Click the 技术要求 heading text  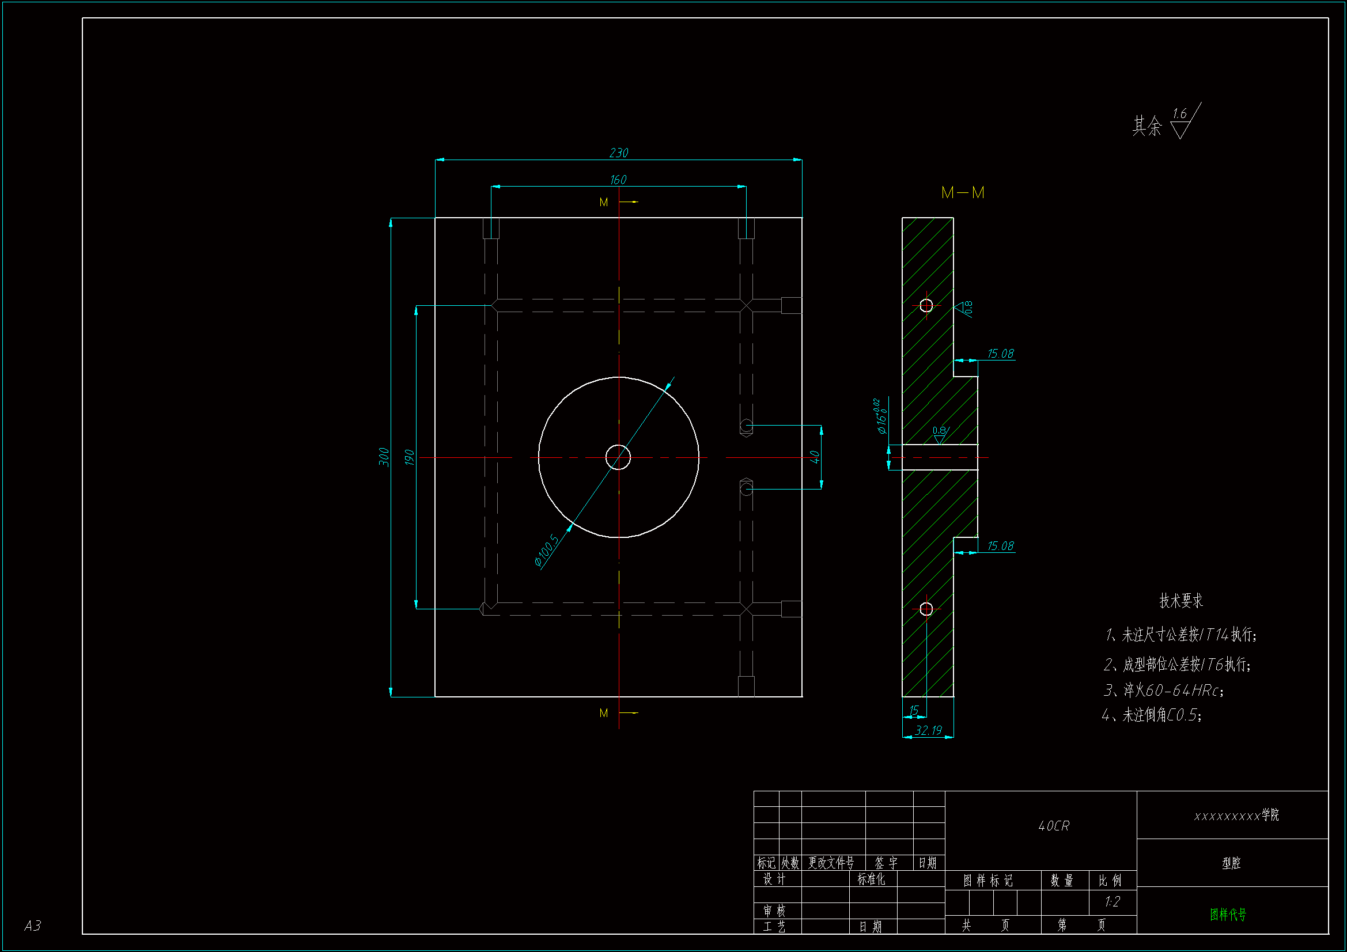pos(1180,601)
